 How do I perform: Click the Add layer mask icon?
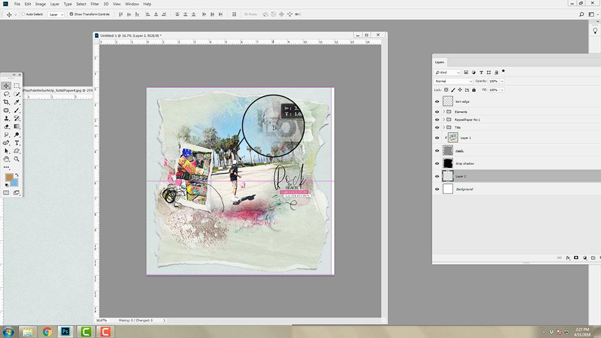click(576, 258)
